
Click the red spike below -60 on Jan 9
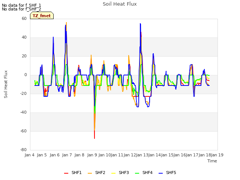(x=94, y=135)
